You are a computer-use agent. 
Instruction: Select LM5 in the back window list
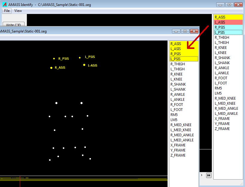(x=228, y=93)
